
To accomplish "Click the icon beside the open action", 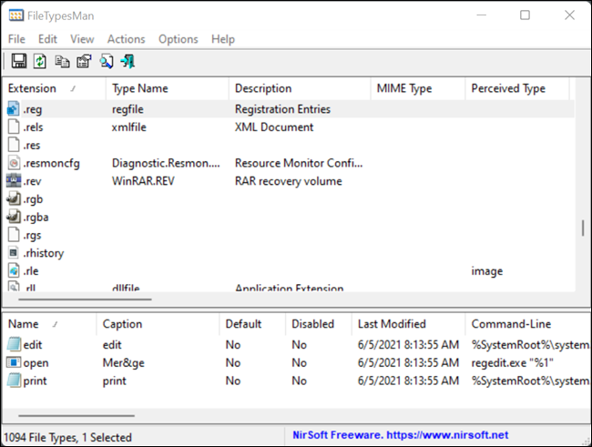I will (x=14, y=362).
